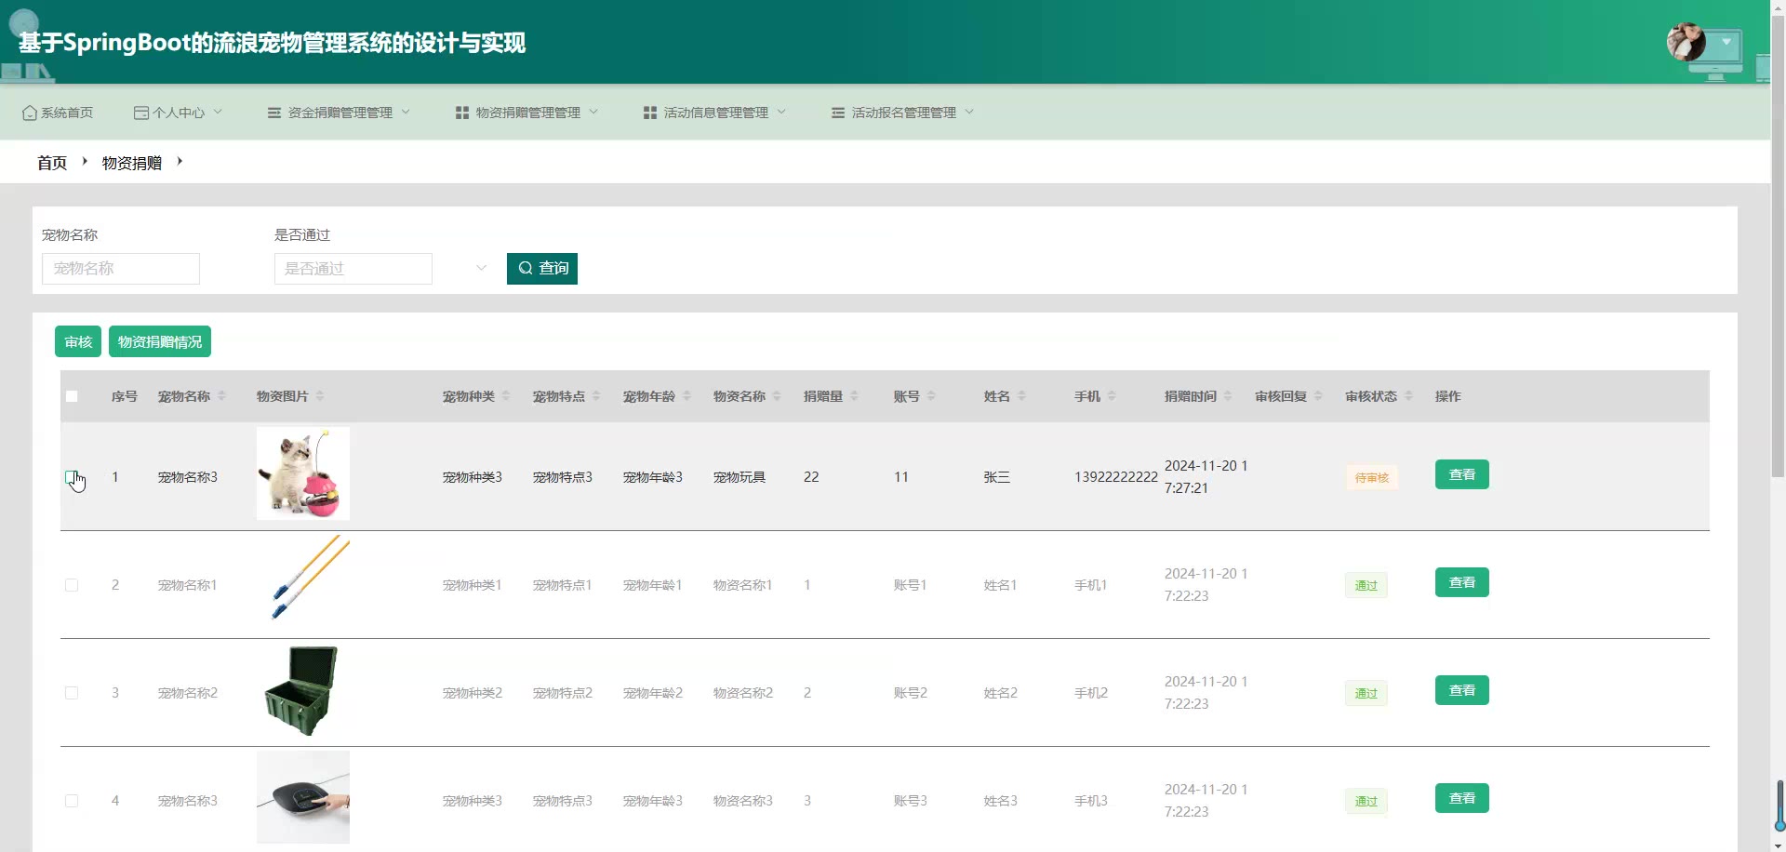The image size is (1786, 852).
Task: Sort by 审核状态 column arrows
Action: (1408, 396)
